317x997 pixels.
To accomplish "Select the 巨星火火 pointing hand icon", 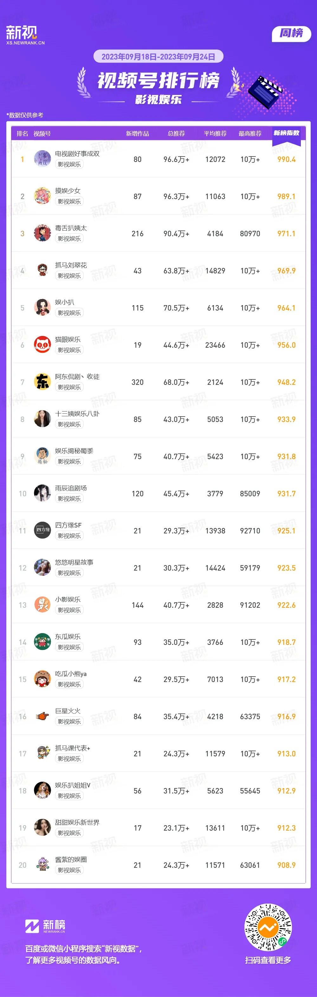I will point(42,716).
